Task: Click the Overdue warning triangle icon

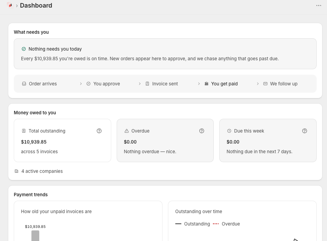Action: pos(127,131)
